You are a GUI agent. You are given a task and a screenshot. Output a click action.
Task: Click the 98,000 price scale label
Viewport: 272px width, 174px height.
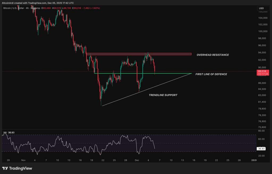[263, 38]
